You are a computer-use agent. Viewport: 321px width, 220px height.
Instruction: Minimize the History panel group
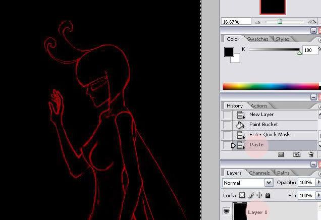pyautogui.click(x=313, y=97)
